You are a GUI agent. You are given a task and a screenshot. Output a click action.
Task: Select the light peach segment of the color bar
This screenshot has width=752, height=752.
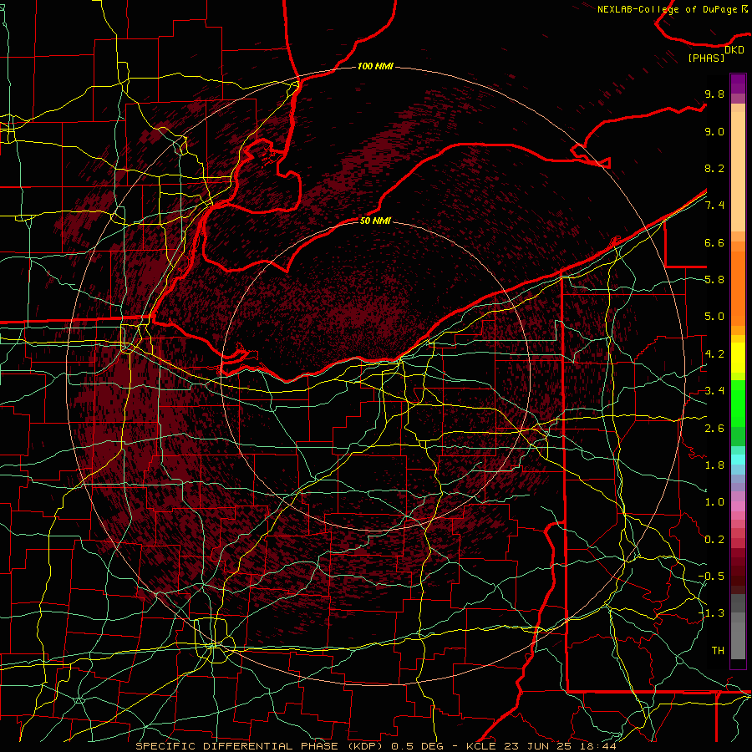(x=738, y=171)
